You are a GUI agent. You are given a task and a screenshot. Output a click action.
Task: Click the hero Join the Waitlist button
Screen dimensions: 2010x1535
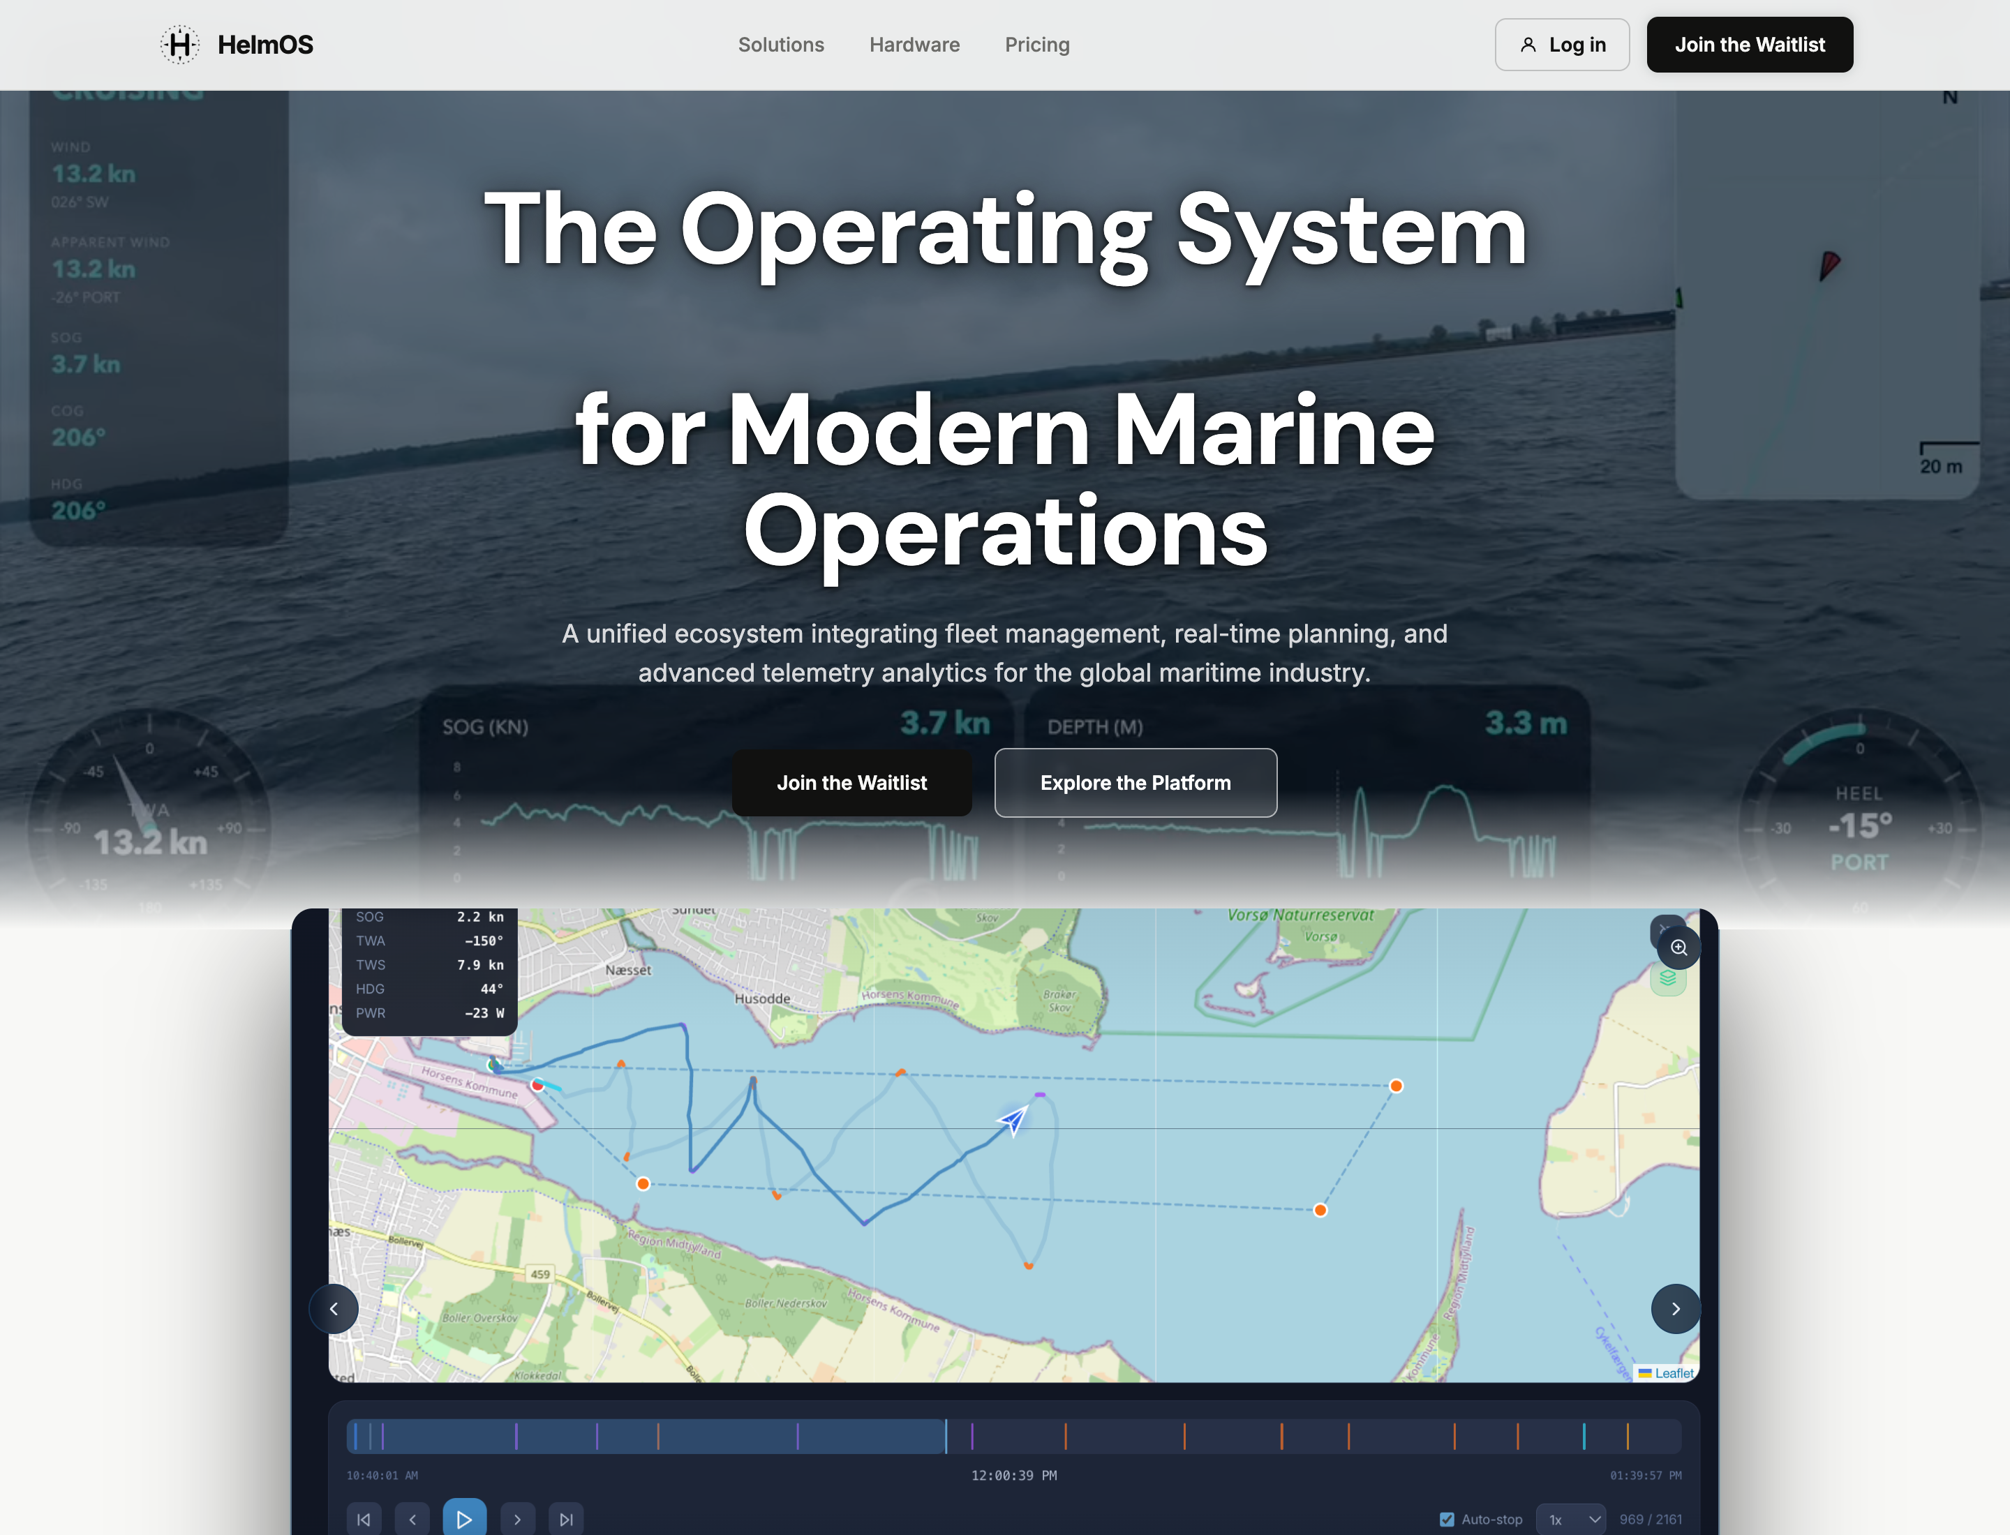pyautogui.click(x=851, y=783)
